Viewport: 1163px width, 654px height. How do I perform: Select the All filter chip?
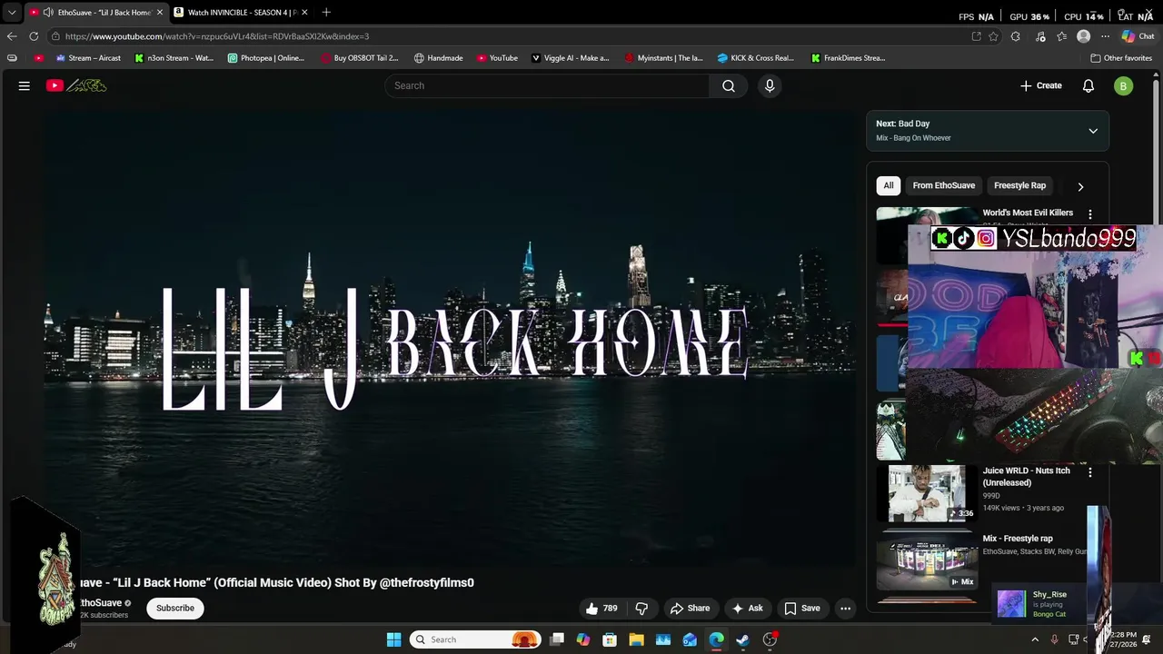pyautogui.click(x=889, y=185)
